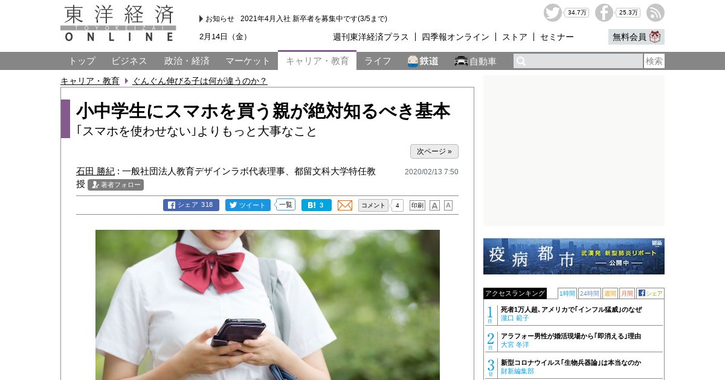Open the ストア link
Viewport: 725px width, 380px height.
pos(515,37)
